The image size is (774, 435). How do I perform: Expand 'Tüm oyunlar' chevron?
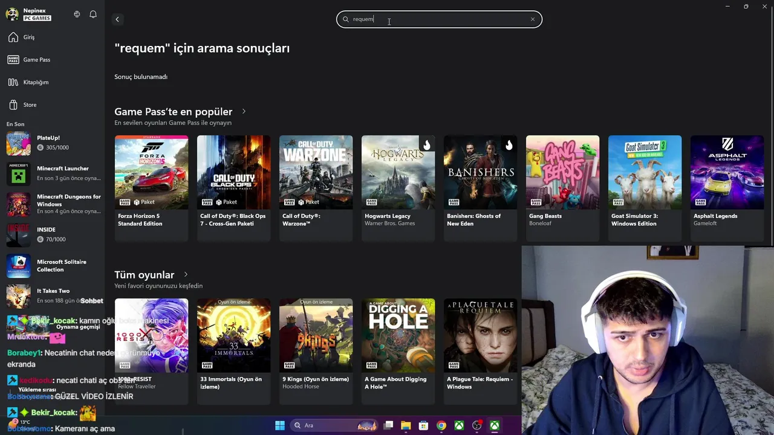(186, 274)
